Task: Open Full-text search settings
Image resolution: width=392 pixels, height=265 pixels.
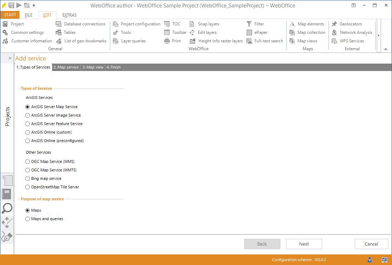Action: pyautogui.click(x=268, y=41)
